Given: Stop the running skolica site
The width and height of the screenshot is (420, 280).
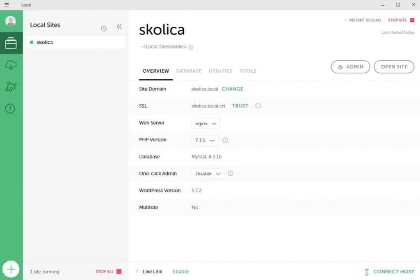Looking at the screenshot, I should pos(401,20).
